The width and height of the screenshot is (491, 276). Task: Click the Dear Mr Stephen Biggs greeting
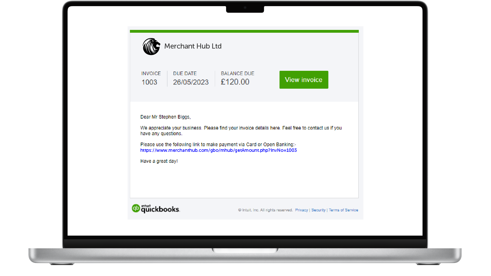click(x=165, y=117)
